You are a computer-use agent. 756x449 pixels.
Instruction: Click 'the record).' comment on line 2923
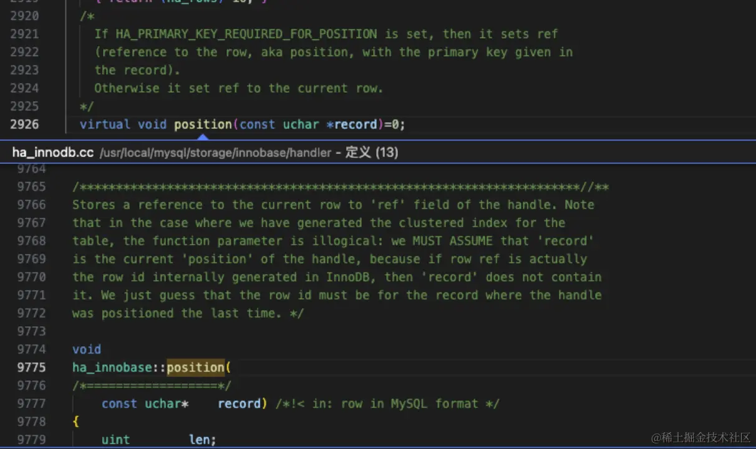pyautogui.click(x=137, y=70)
